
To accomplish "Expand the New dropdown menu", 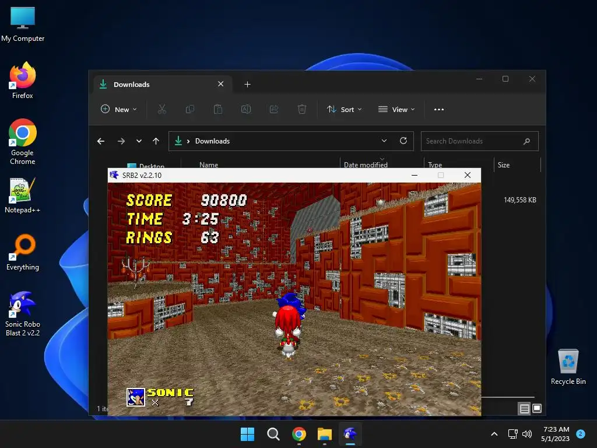I will [x=119, y=109].
